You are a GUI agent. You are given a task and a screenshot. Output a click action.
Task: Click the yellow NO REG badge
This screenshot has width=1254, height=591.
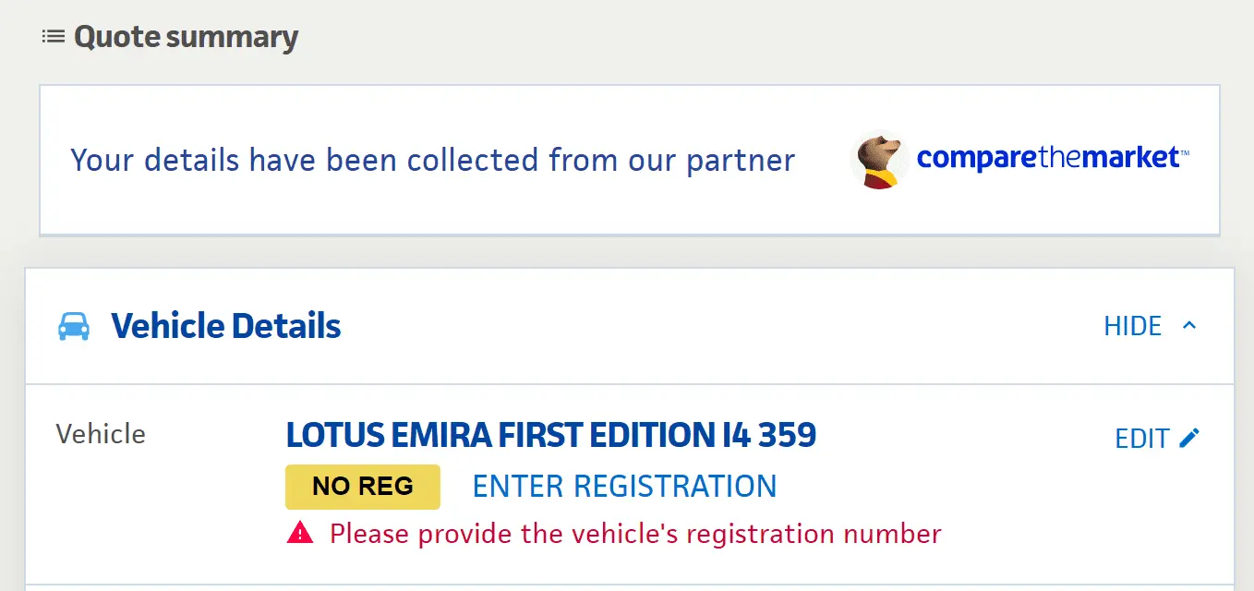[363, 487]
